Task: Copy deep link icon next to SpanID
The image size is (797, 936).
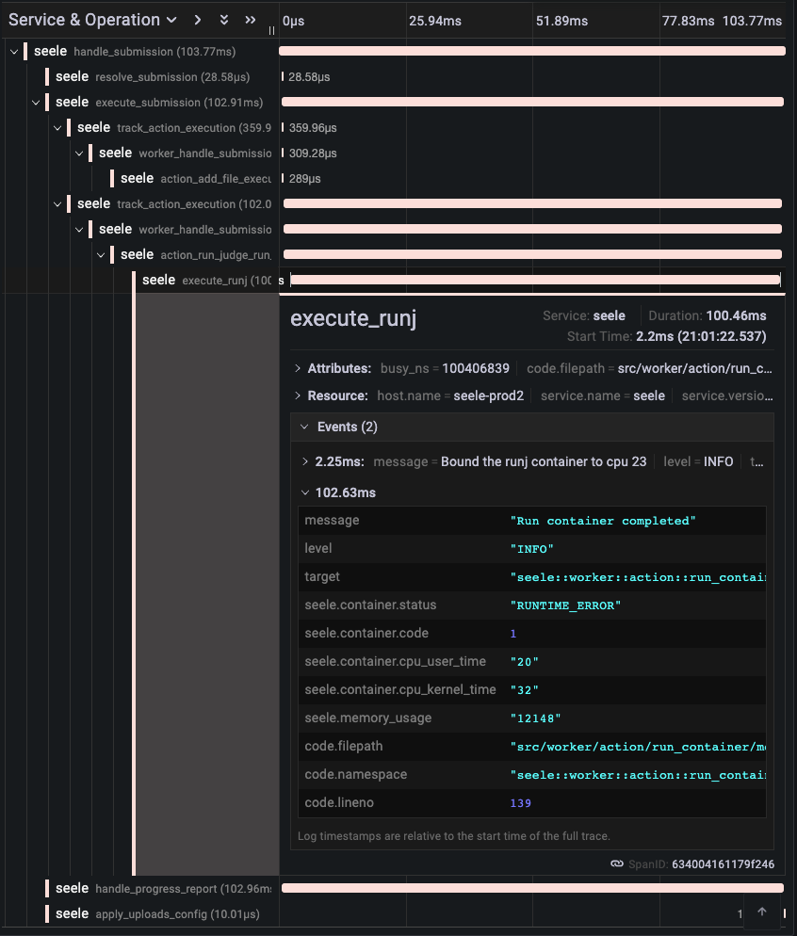Action: click(617, 863)
